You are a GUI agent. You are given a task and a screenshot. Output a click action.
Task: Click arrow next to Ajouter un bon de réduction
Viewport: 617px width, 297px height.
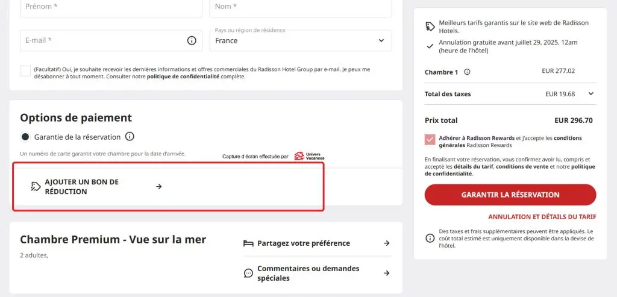(159, 187)
